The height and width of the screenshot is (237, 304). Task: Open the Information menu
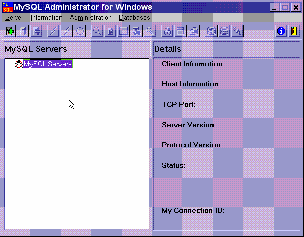[x=46, y=18]
